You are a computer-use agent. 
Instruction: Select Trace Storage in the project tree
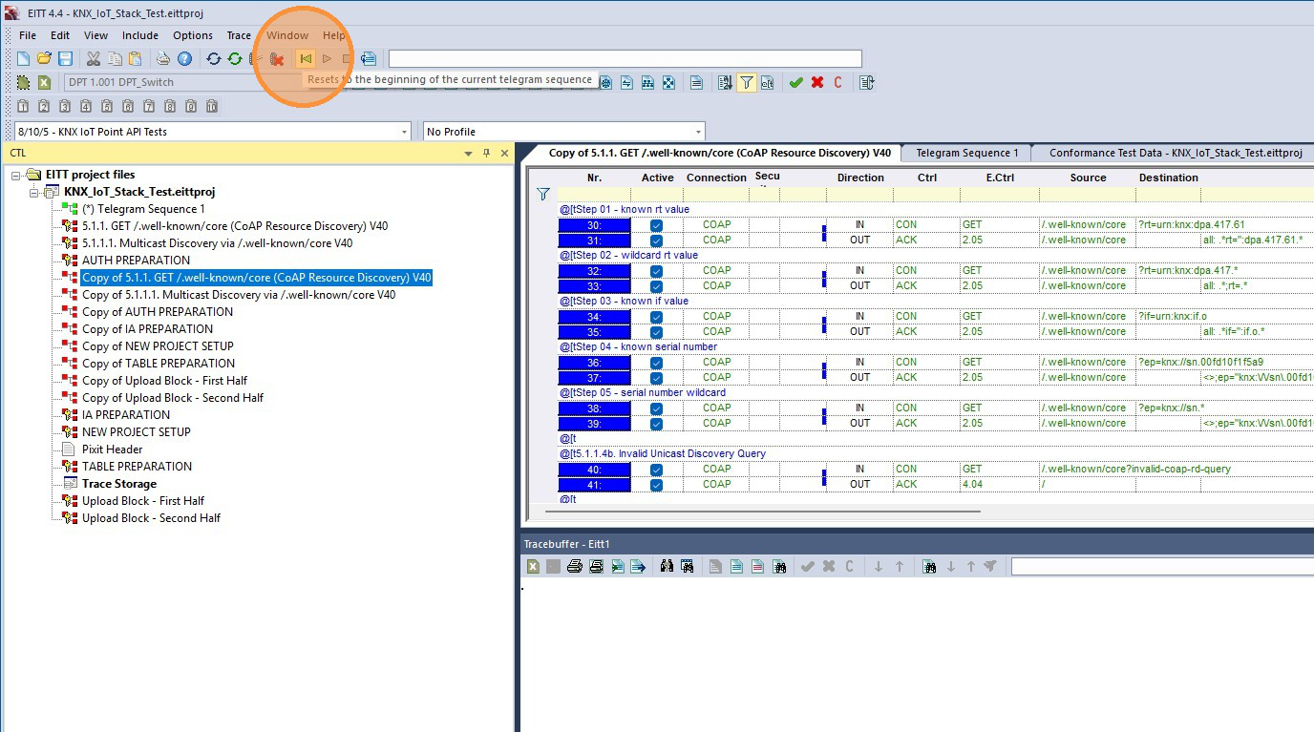(118, 484)
